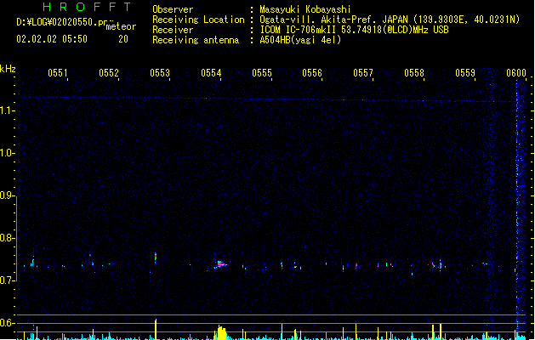The height and width of the screenshot is (340, 535).
Task: Click the 0600 time axis marker
Action: [x=516, y=73]
